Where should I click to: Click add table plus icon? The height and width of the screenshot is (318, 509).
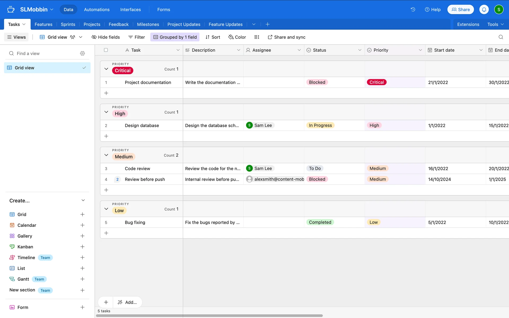[267, 24]
